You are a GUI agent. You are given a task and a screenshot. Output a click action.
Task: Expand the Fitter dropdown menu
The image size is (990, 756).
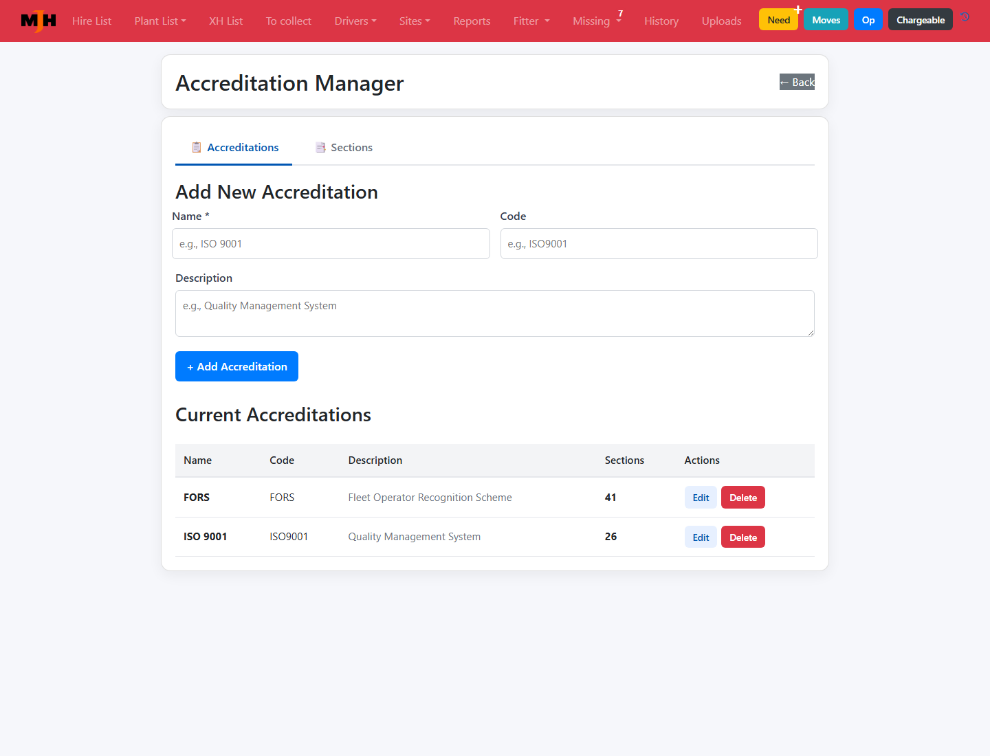pyautogui.click(x=531, y=21)
